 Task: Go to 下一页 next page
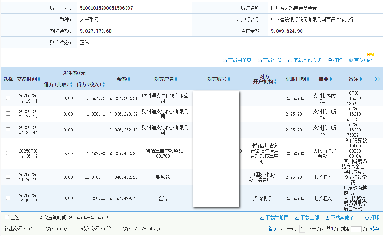coord(315,229)
